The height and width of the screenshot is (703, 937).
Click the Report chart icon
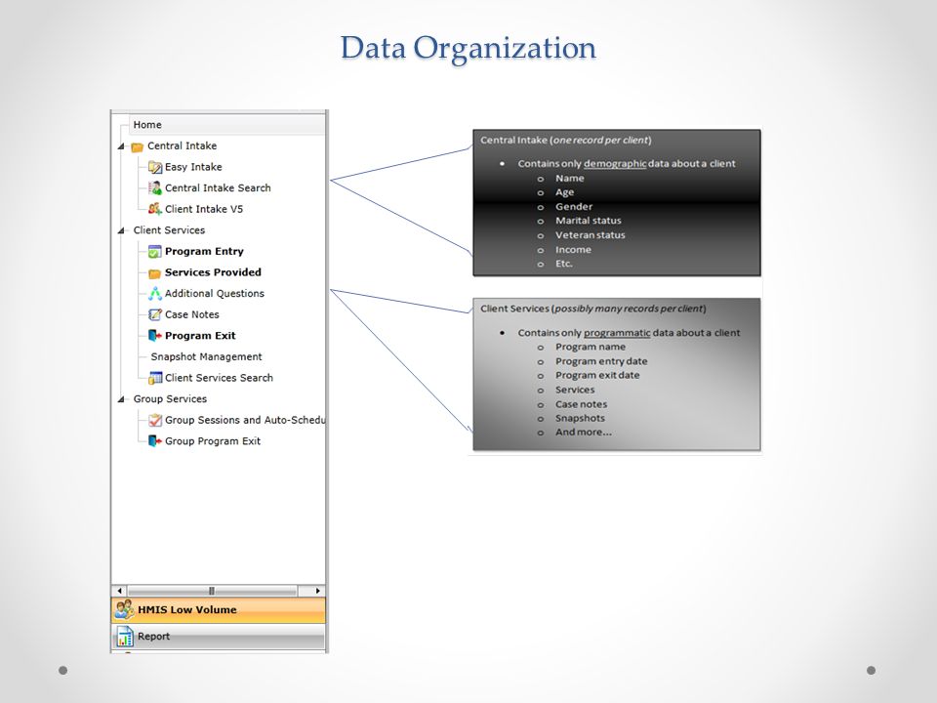click(x=124, y=637)
